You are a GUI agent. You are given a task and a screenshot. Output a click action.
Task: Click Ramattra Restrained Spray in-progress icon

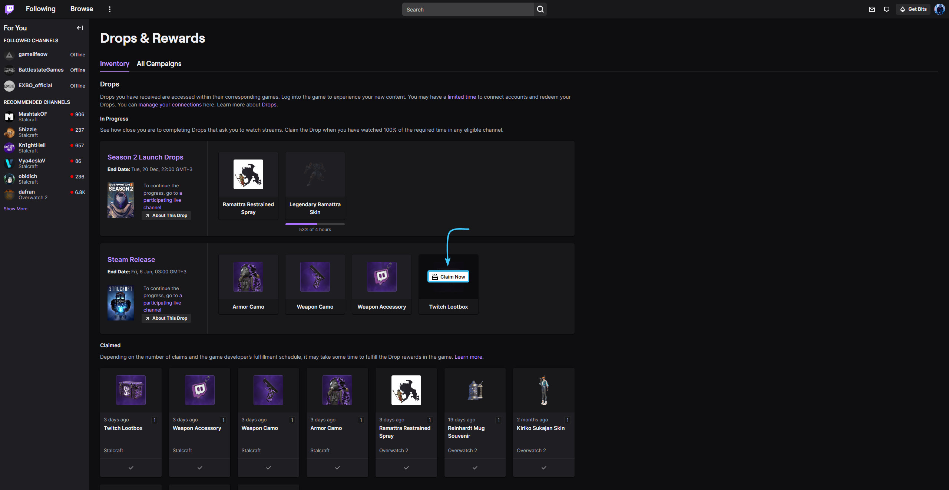click(248, 174)
